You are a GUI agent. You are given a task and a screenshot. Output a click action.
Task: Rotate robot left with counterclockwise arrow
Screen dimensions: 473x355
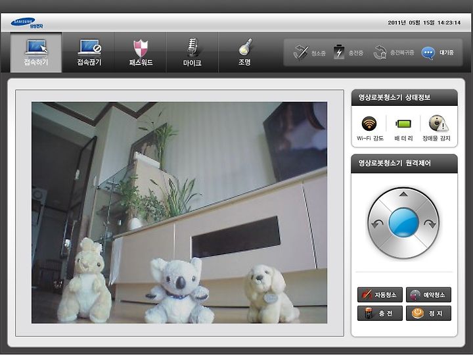[377, 224]
